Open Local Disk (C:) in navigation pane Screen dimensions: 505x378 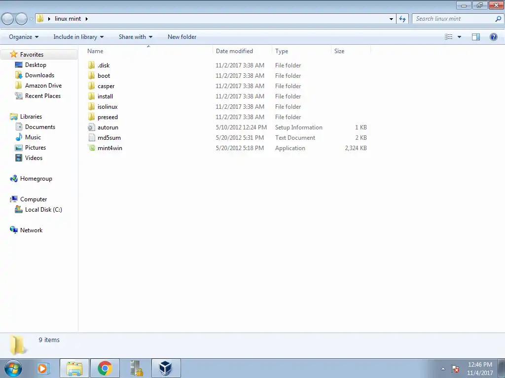pyautogui.click(x=43, y=210)
